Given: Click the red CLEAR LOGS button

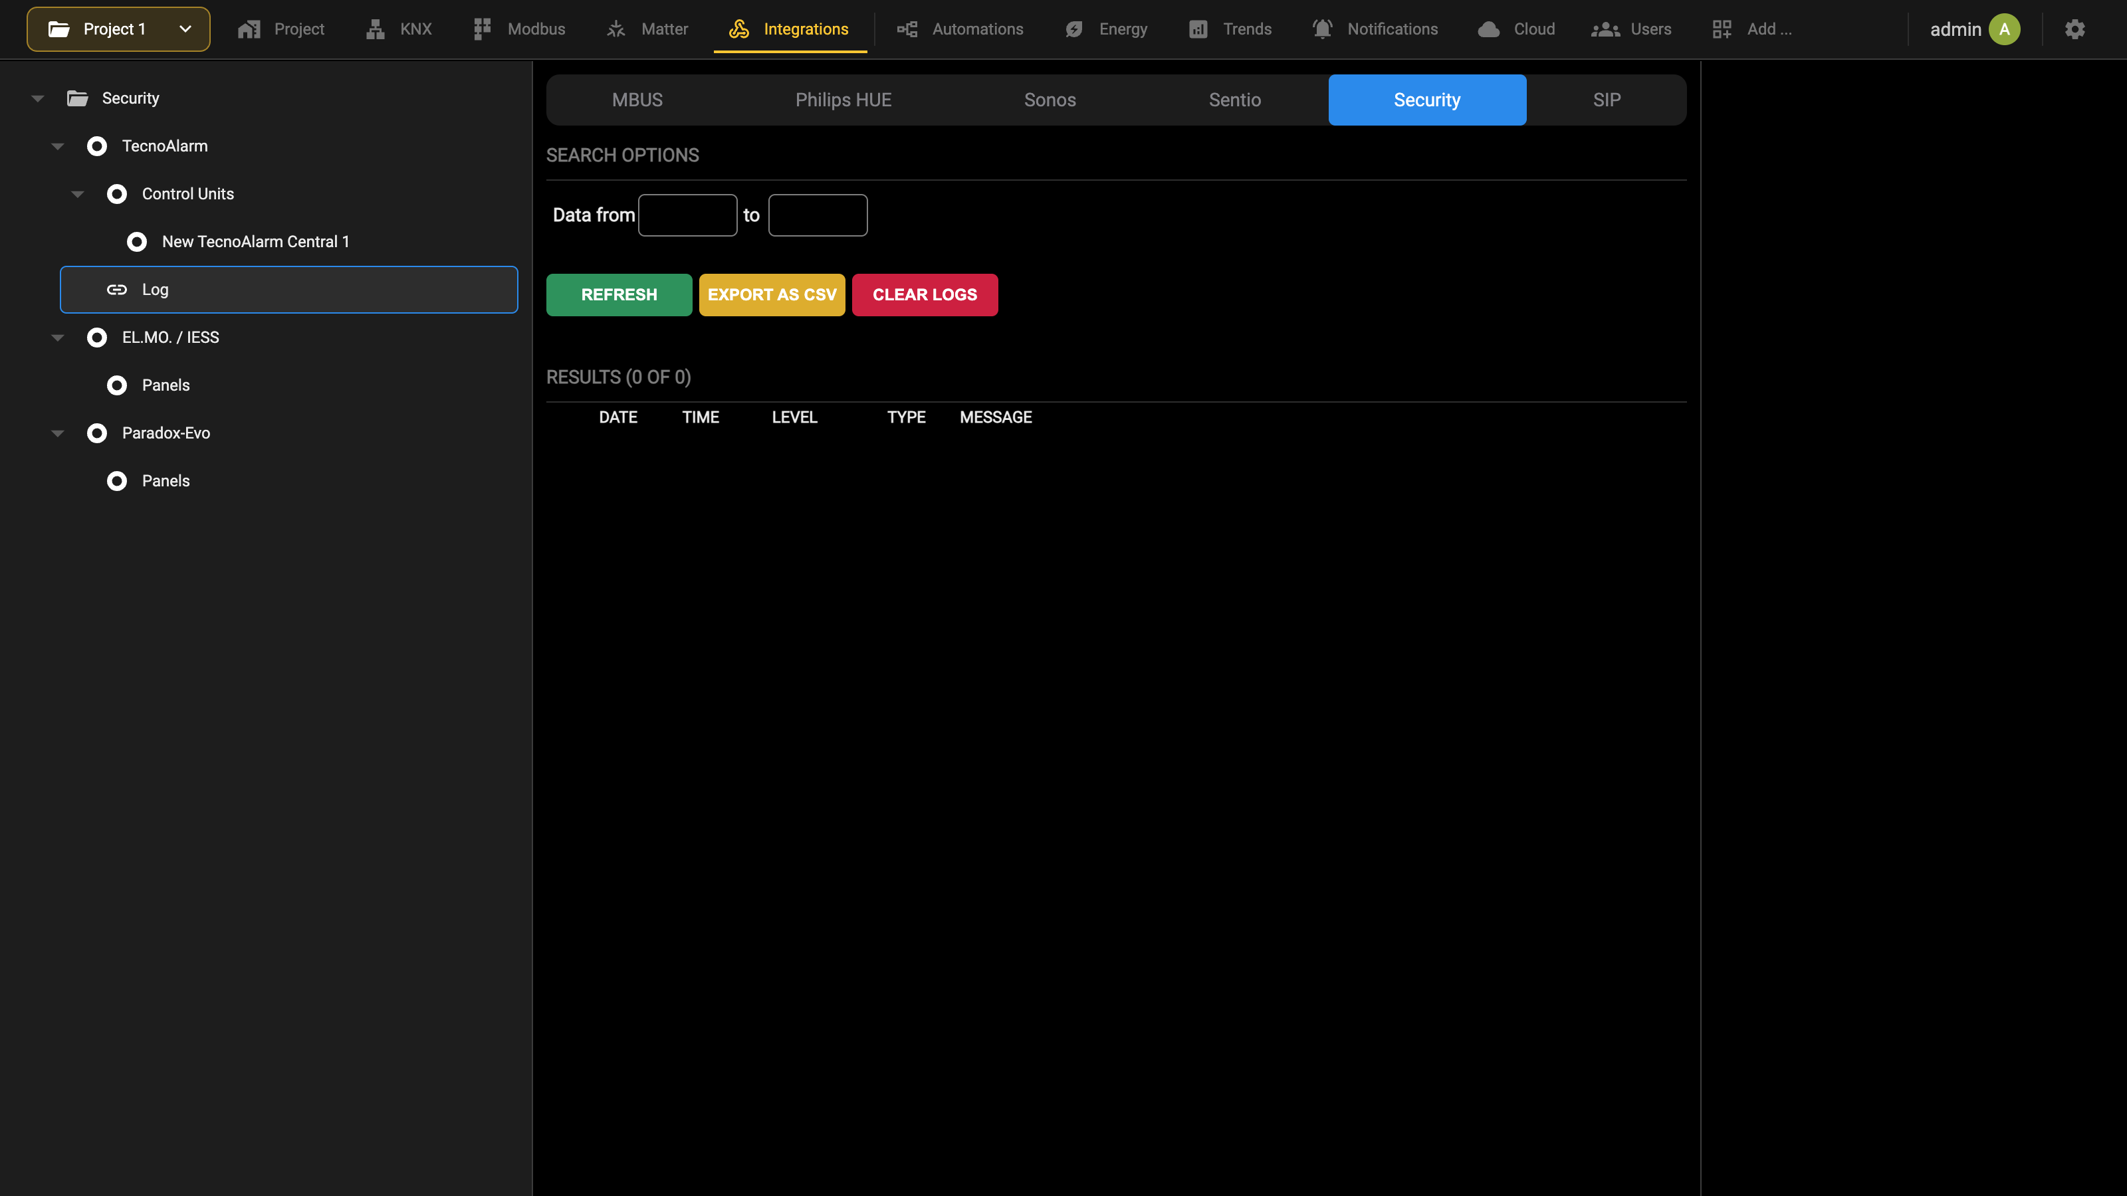Looking at the screenshot, I should [x=925, y=294].
